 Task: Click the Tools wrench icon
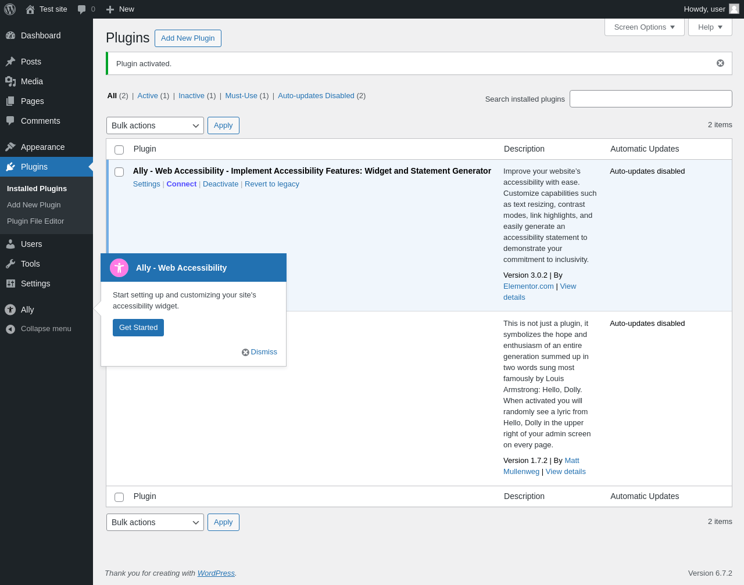click(10, 264)
